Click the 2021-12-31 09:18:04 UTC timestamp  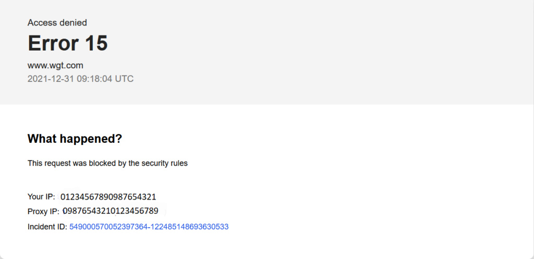pos(80,79)
